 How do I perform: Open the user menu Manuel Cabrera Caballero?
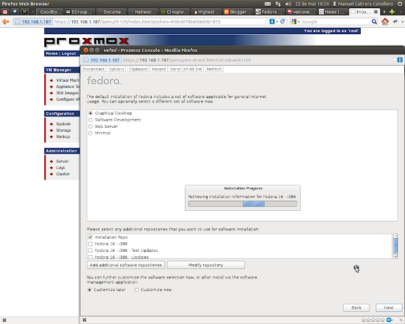click(x=363, y=4)
